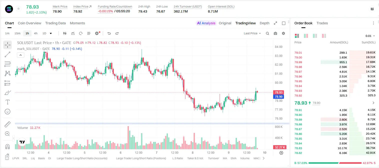Select the ruler measure tool
The width and height of the screenshot is (379, 168).
[x=8, y=124]
